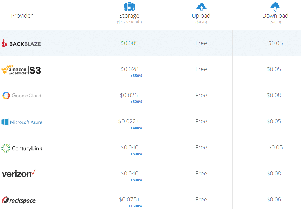
Task: Click Rackspace upload Free cell
Action: click(201, 199)
